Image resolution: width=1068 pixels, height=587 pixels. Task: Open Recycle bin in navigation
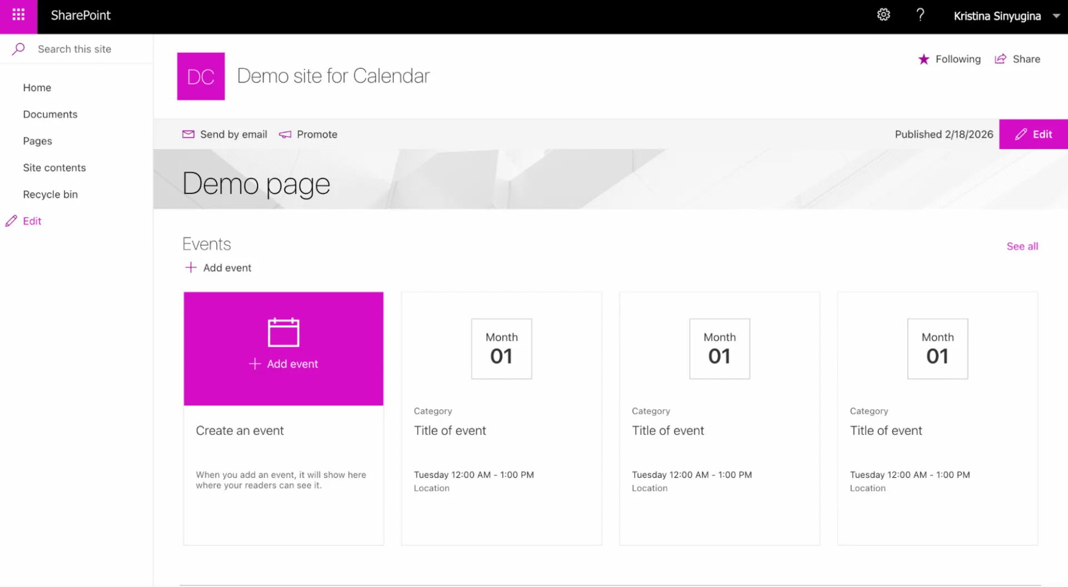50,194
